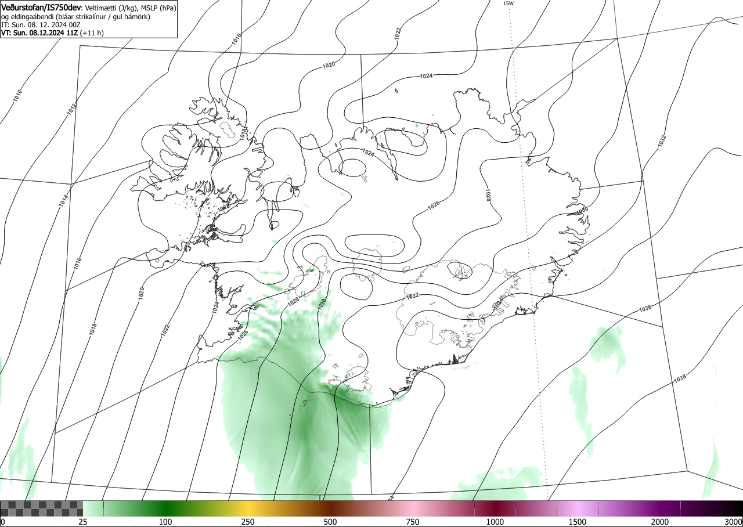Click the 1012 isobar label
The height and width of the screenshot is (527, 743).
click(72, 109)
